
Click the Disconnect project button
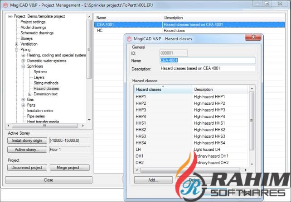point(27,168)
